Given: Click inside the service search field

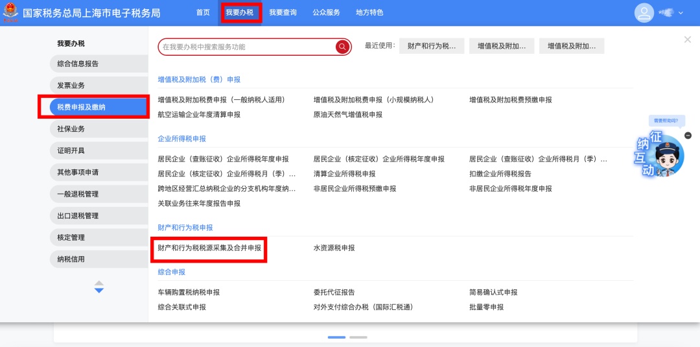Looking at the screenshot, I should click(246, 47).
